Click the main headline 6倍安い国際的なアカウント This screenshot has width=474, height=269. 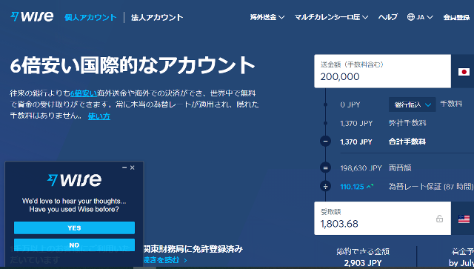click(133, 65)
